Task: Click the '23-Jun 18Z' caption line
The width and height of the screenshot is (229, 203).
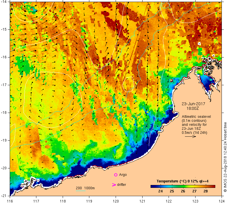Action: coord(191,129)
